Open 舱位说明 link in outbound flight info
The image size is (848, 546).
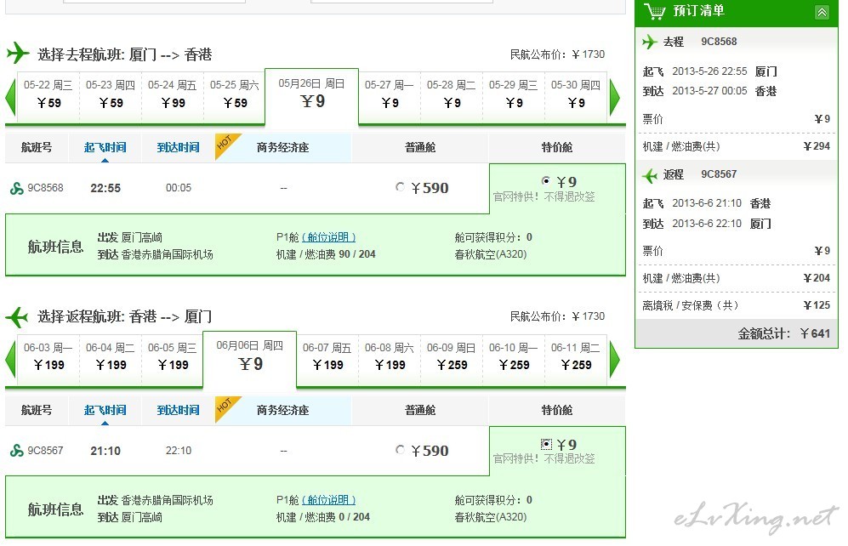click(x=328, y=237)
